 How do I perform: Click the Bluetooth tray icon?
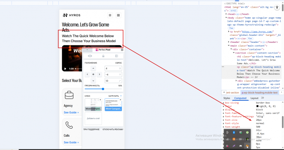[234, 132]
